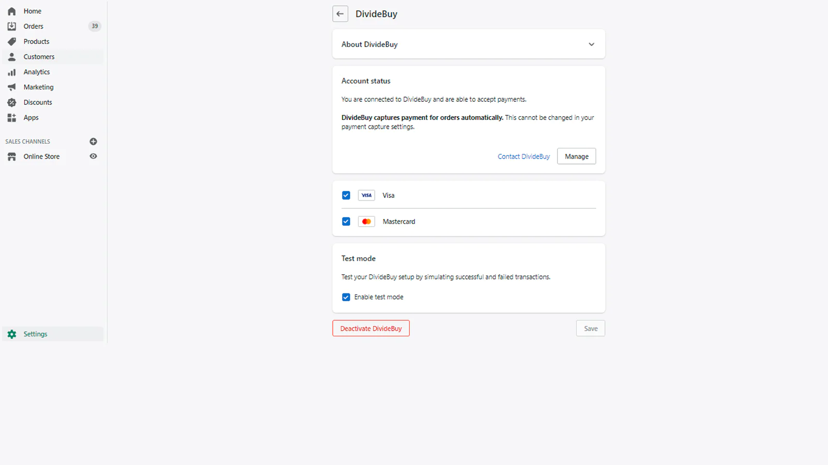Uncheck the Mastercard checkbox
This screenshot has height=465, width=828.
[x=346, y=222]
